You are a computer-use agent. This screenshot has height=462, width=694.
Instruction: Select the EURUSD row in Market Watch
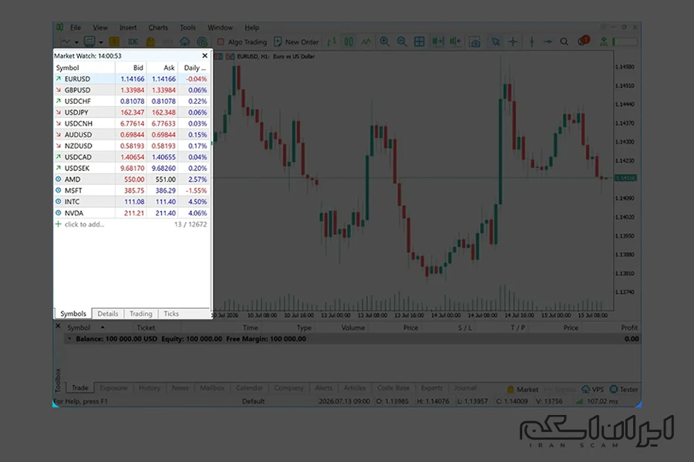[131, 79]
